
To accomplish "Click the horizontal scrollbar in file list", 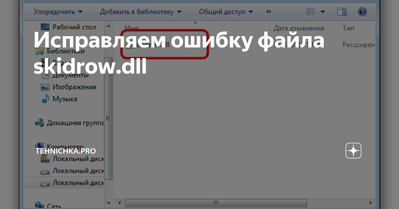I will (x=216, y=202).
